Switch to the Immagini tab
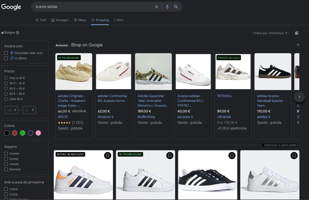Viewport: 309px width, 200px height. 60,20
